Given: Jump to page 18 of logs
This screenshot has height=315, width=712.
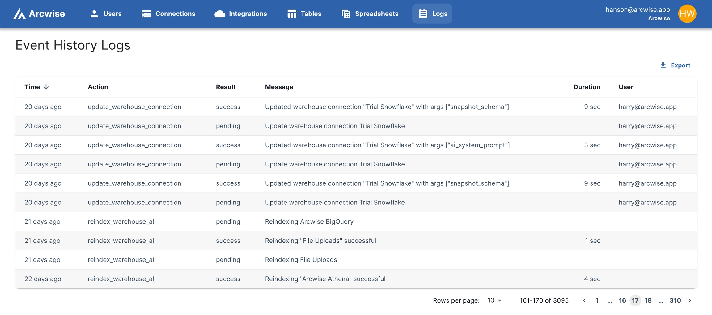Looking at the screenshot, I should coord(648,300).
